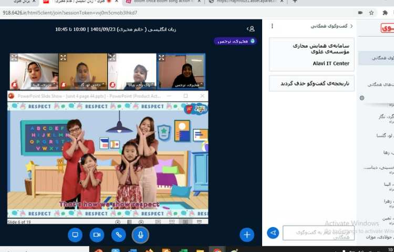This screenshot has width=394, height=252.
Task: Mute the microphone button
Action: 140,235
